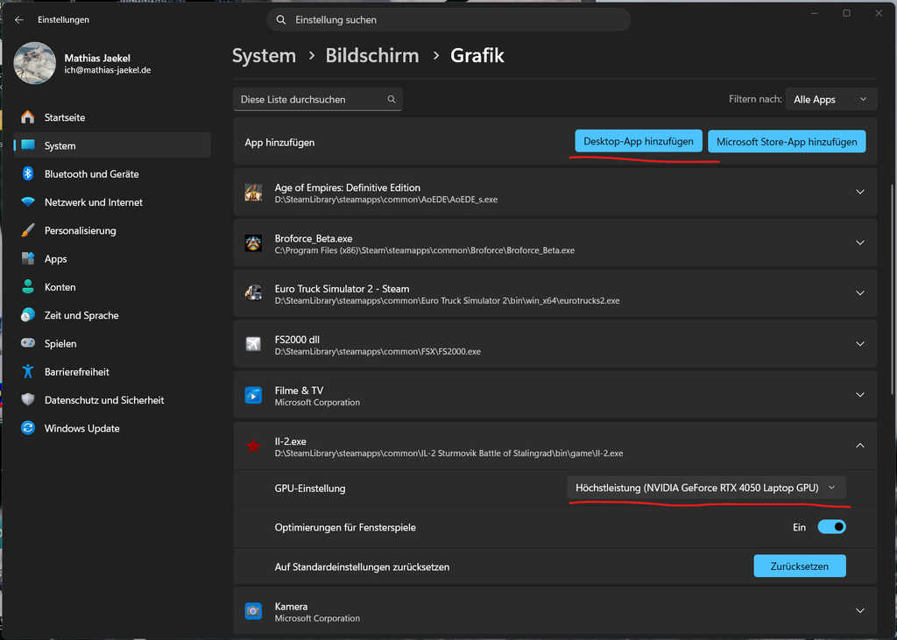Screen dimensions: 897x640
Task: Go to Personalisierung settings
Action: [x=112, y=230]
